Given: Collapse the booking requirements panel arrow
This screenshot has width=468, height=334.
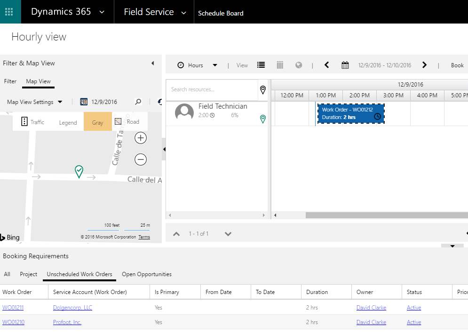Looking at the screenshot, I should pos(452,246).
